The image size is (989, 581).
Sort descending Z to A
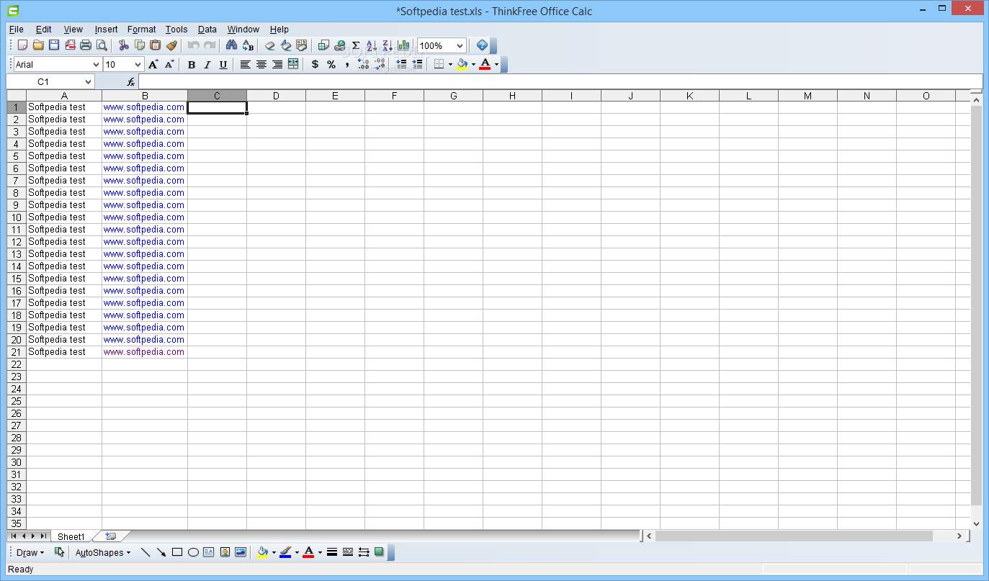[388, 45]
